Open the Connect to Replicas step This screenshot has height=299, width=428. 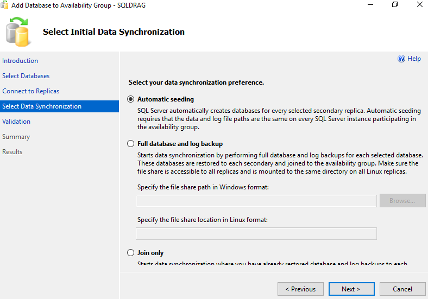(x=31, y=91)
